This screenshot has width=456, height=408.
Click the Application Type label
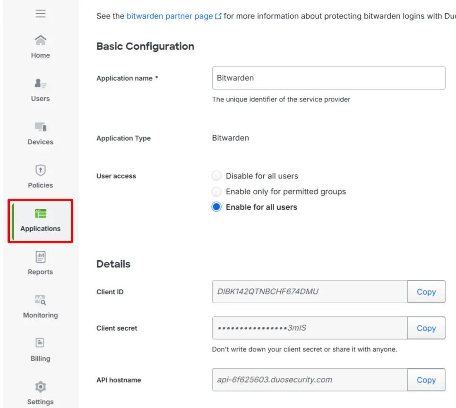124,138
